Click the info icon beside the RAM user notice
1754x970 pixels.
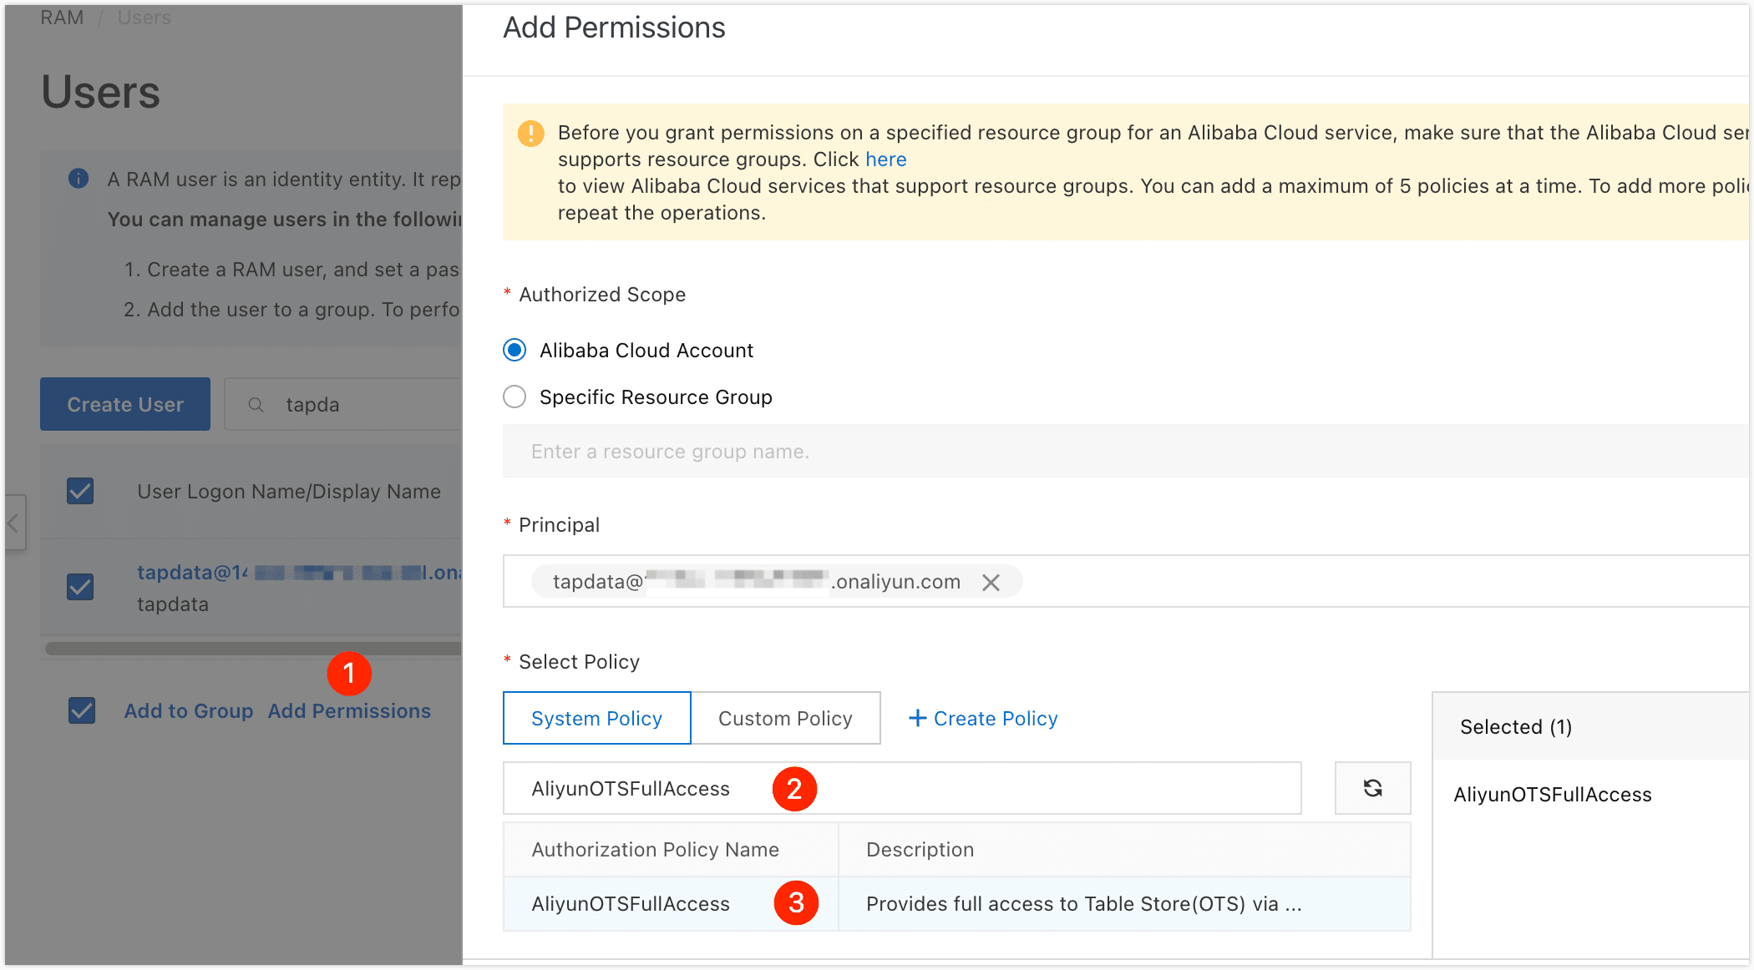(78, 179)
